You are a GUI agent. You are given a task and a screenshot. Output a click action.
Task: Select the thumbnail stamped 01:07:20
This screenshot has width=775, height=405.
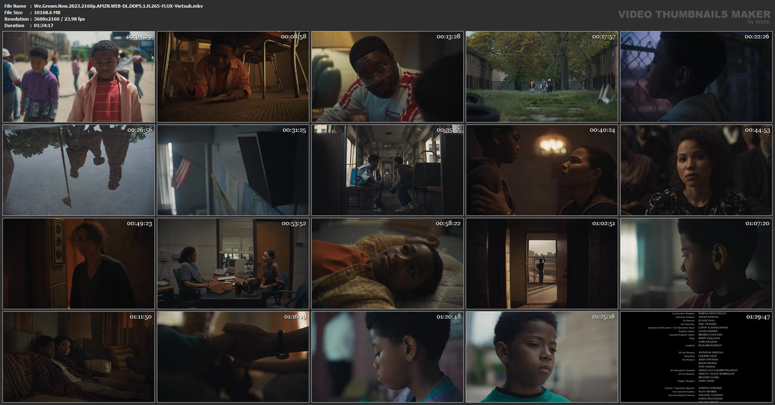point(696,263)
